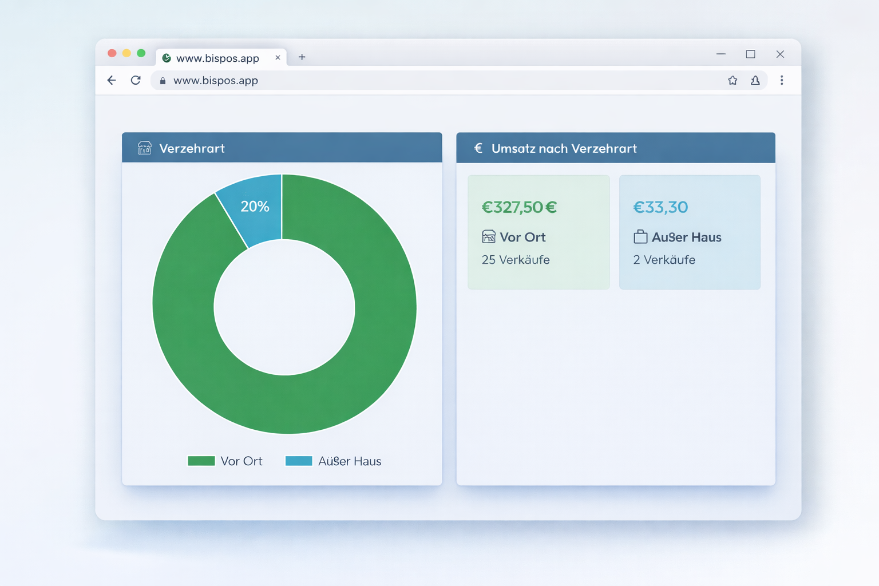Click the storefront icon beside Verzehrart header
The width and height of the screenshot is (879, 586).
coord(145,148)
